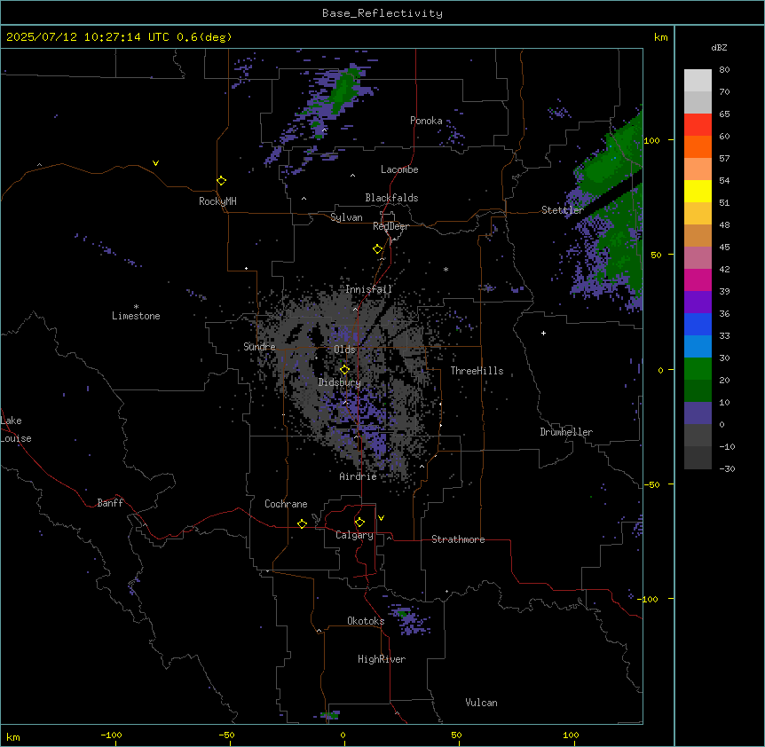Click the yellow diamond marker between Olds and Didsbury
765x747 pixels.
point(345,370)
